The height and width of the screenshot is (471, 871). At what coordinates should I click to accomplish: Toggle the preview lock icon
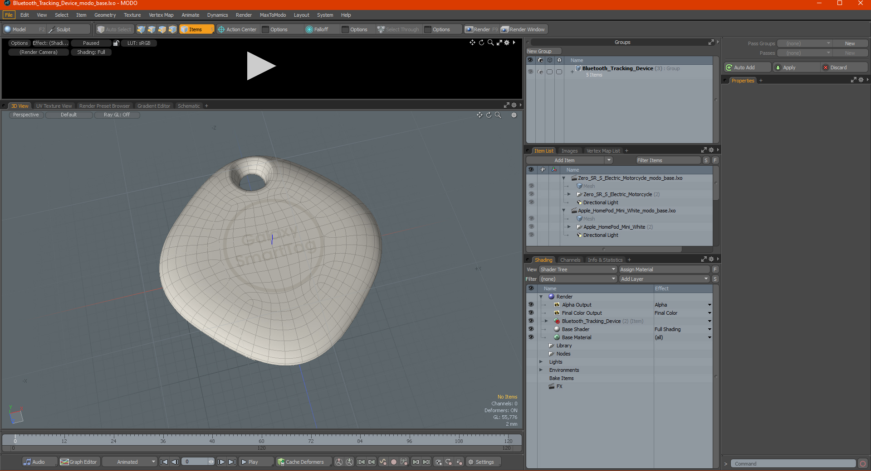click(116, 43)
